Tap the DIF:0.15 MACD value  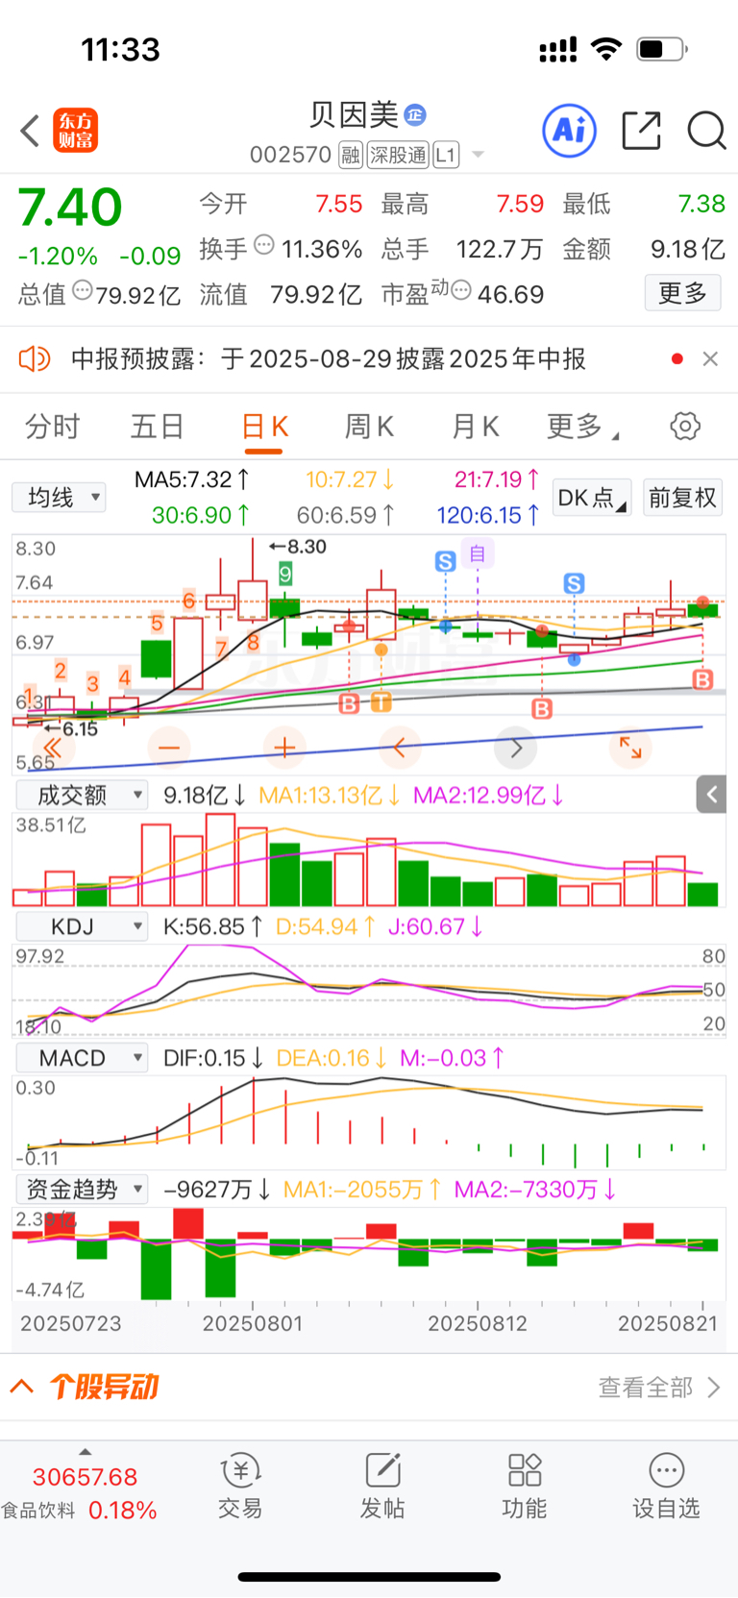[x=213, y=1058]
